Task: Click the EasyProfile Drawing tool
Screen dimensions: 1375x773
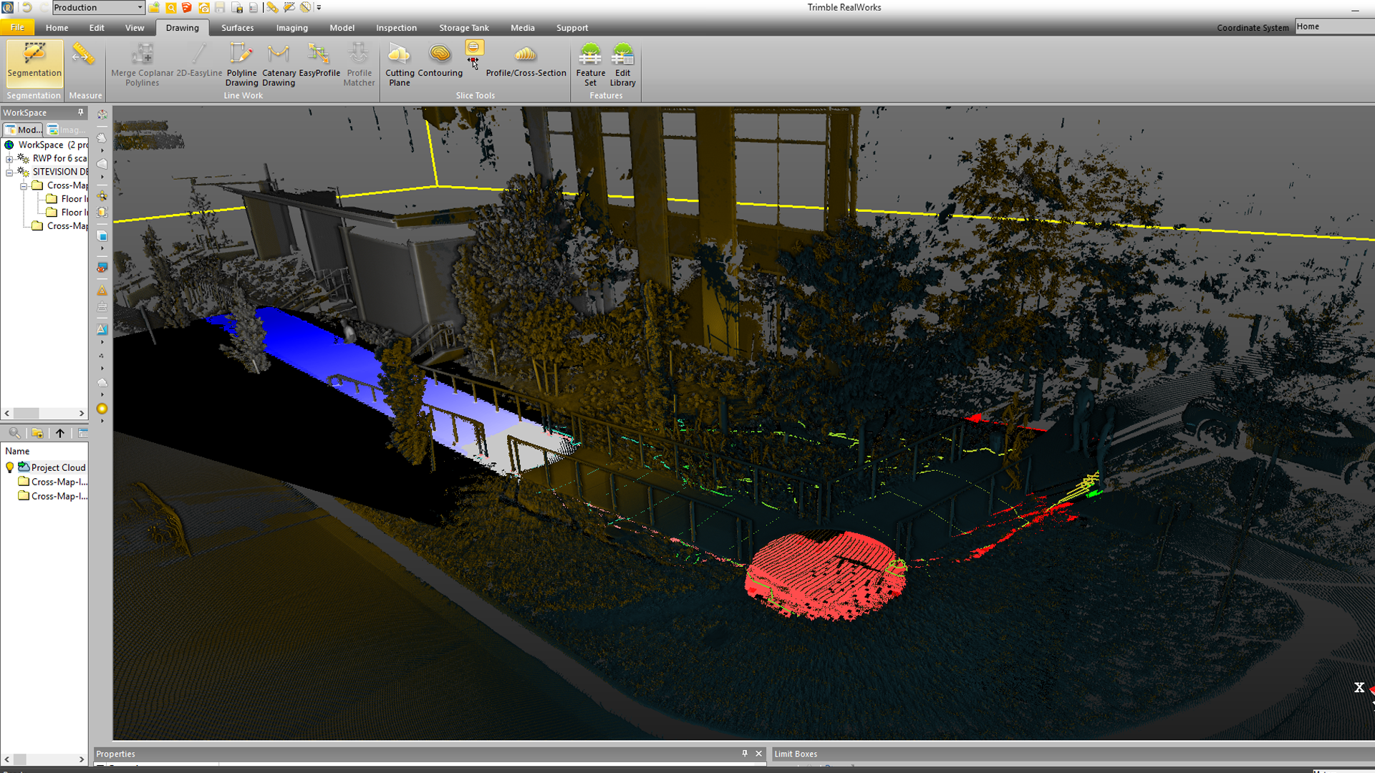Action: click(x=320, y=63)
